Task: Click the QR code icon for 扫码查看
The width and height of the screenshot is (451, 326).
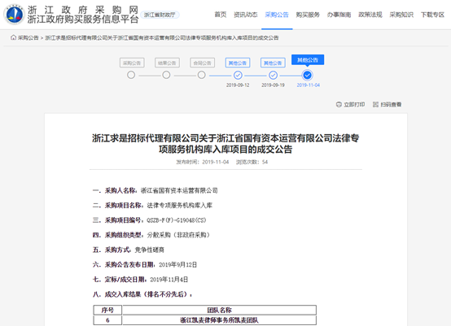Action: click(375, 105)
